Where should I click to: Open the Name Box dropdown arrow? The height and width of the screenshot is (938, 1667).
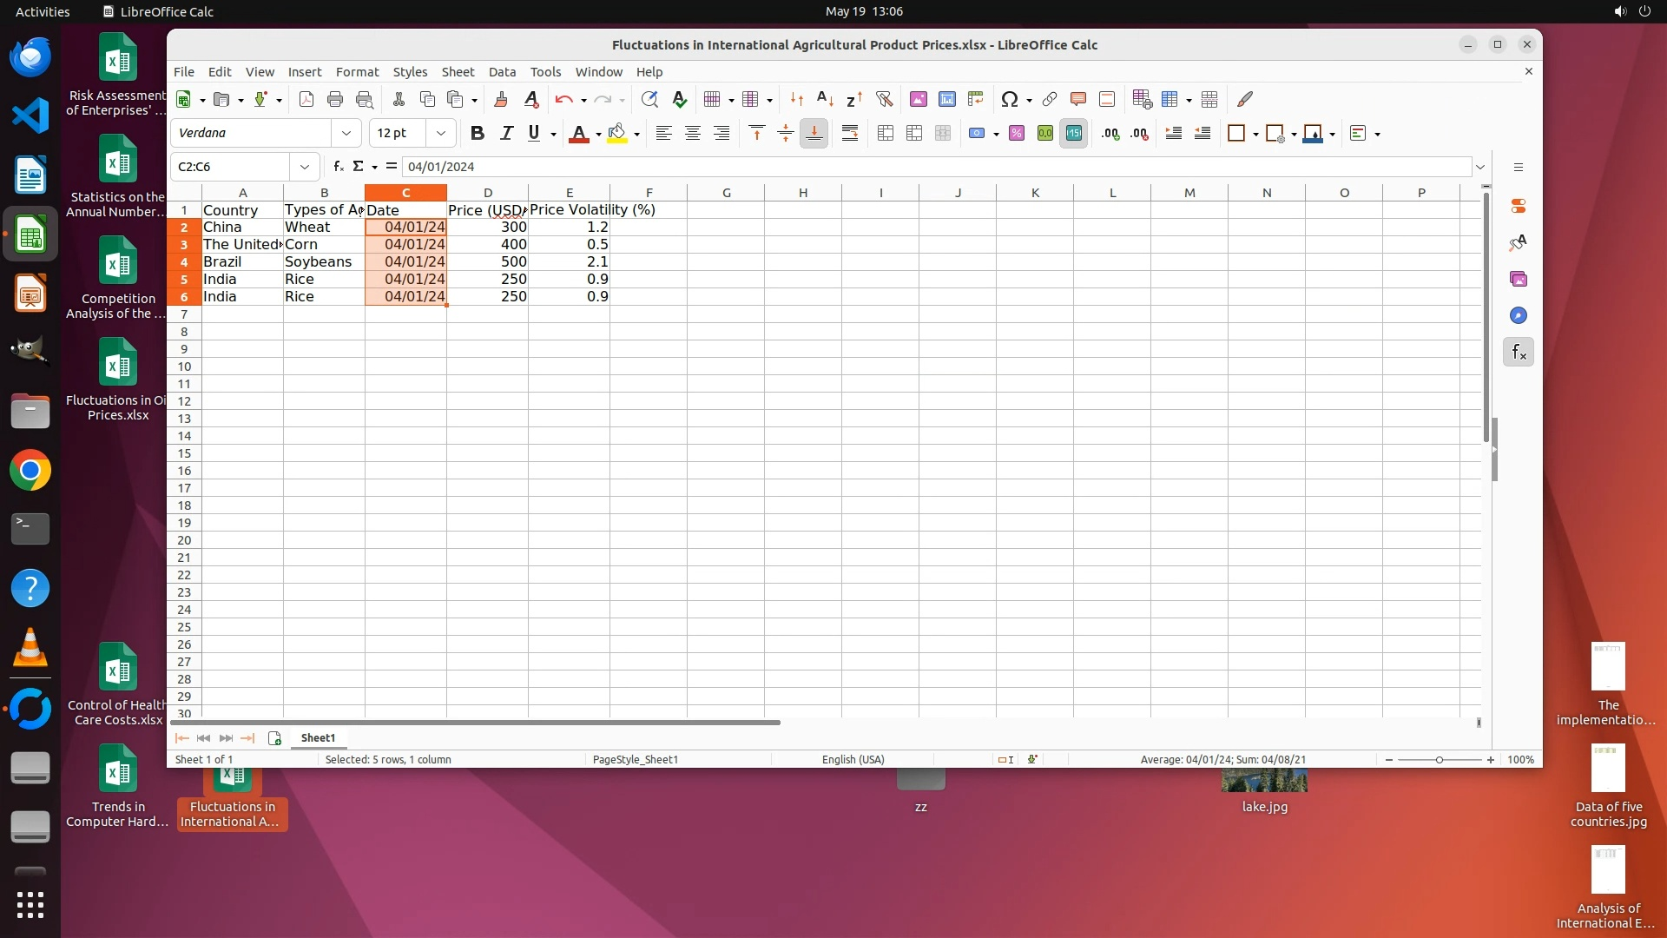tap(305, 167)
